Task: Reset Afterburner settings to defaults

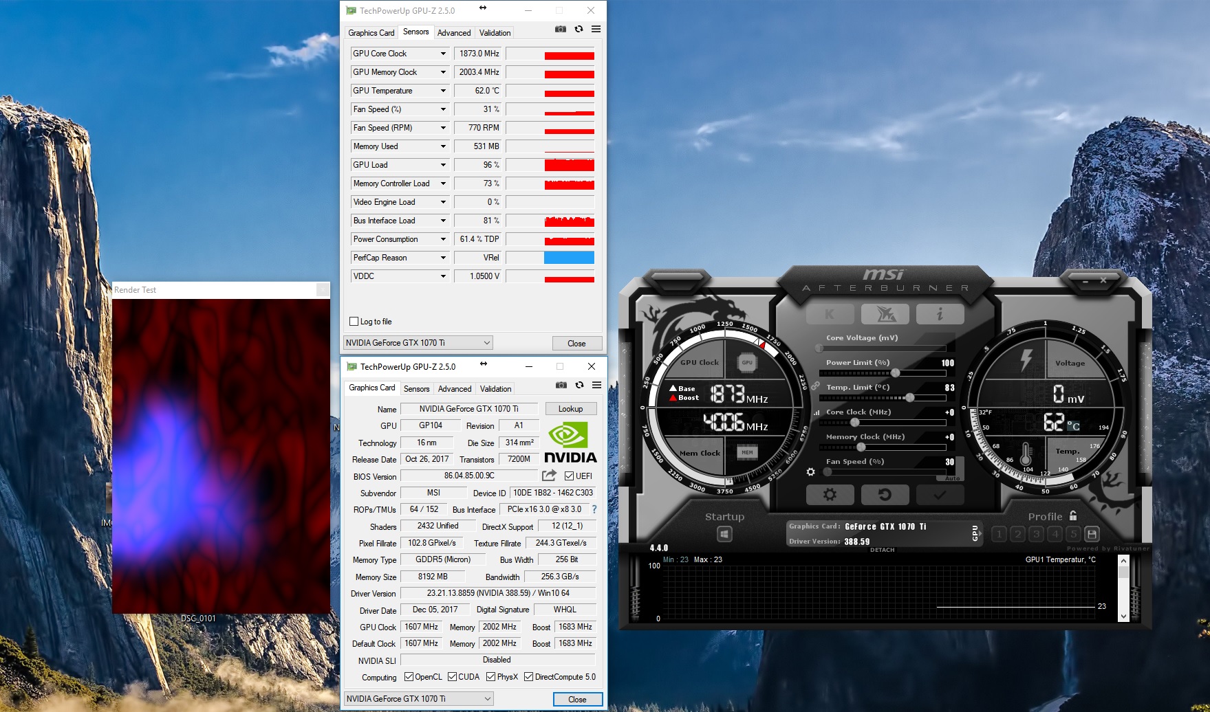Action: point(885,494)
